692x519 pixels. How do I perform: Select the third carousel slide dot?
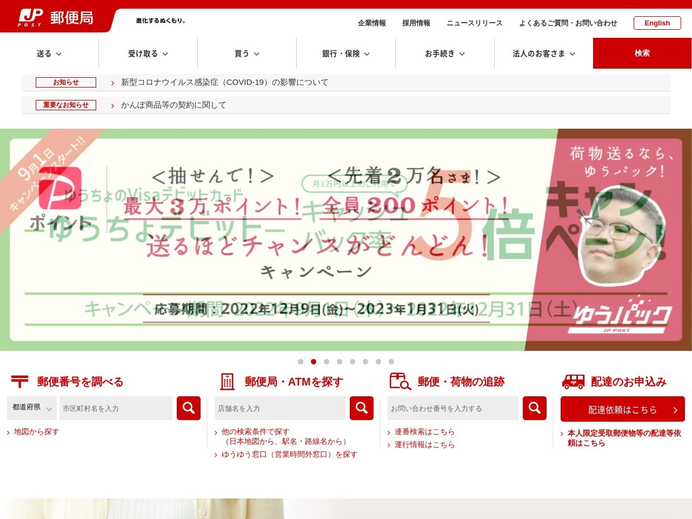coord(327,362)
